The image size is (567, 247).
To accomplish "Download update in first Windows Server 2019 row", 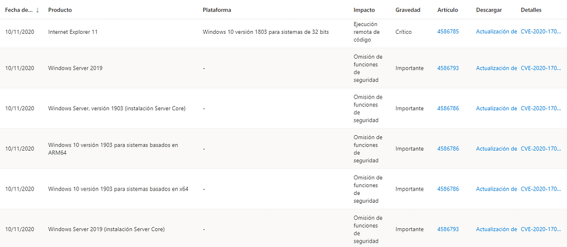I will pyautogui.click(x=496, y=68).
